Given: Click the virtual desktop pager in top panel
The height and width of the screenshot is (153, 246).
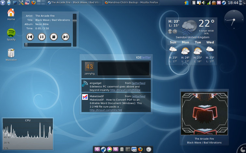Looking at the screenshot, I should click(41, 3).
